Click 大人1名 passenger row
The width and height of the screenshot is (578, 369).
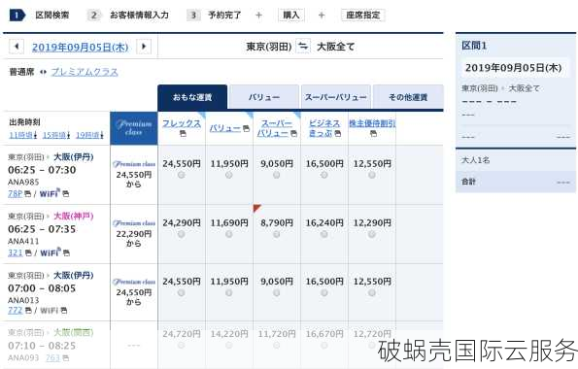(516, 160)
